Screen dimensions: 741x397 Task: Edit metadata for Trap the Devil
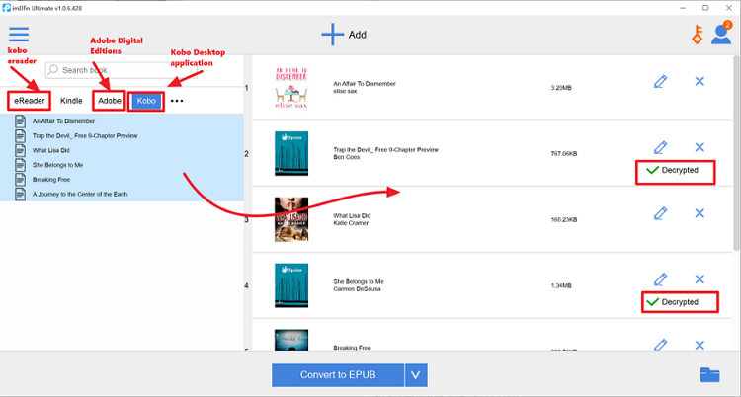pos(660,147)
